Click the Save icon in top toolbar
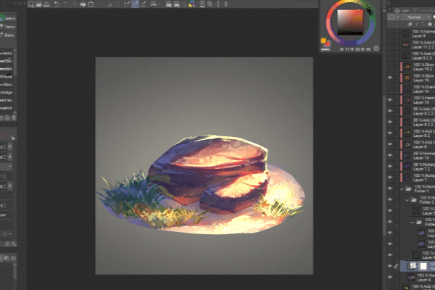The image size is (435, 290). pyautogui.click(x=46, y=4)
